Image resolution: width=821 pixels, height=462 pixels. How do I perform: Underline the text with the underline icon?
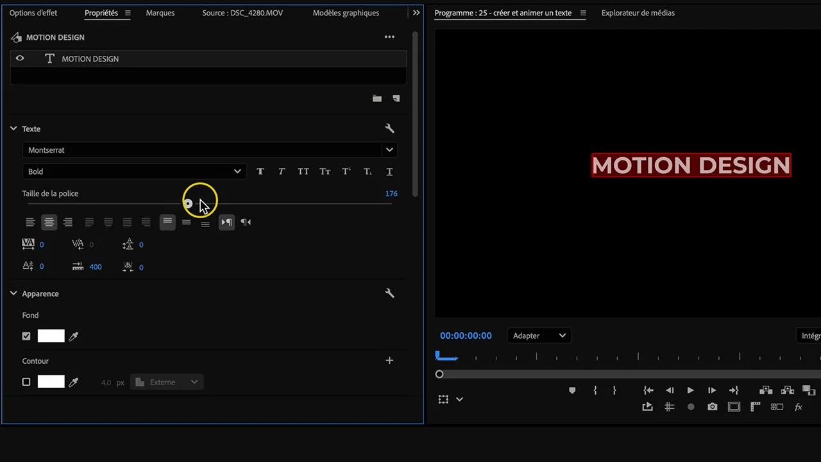tap(389, 171)
